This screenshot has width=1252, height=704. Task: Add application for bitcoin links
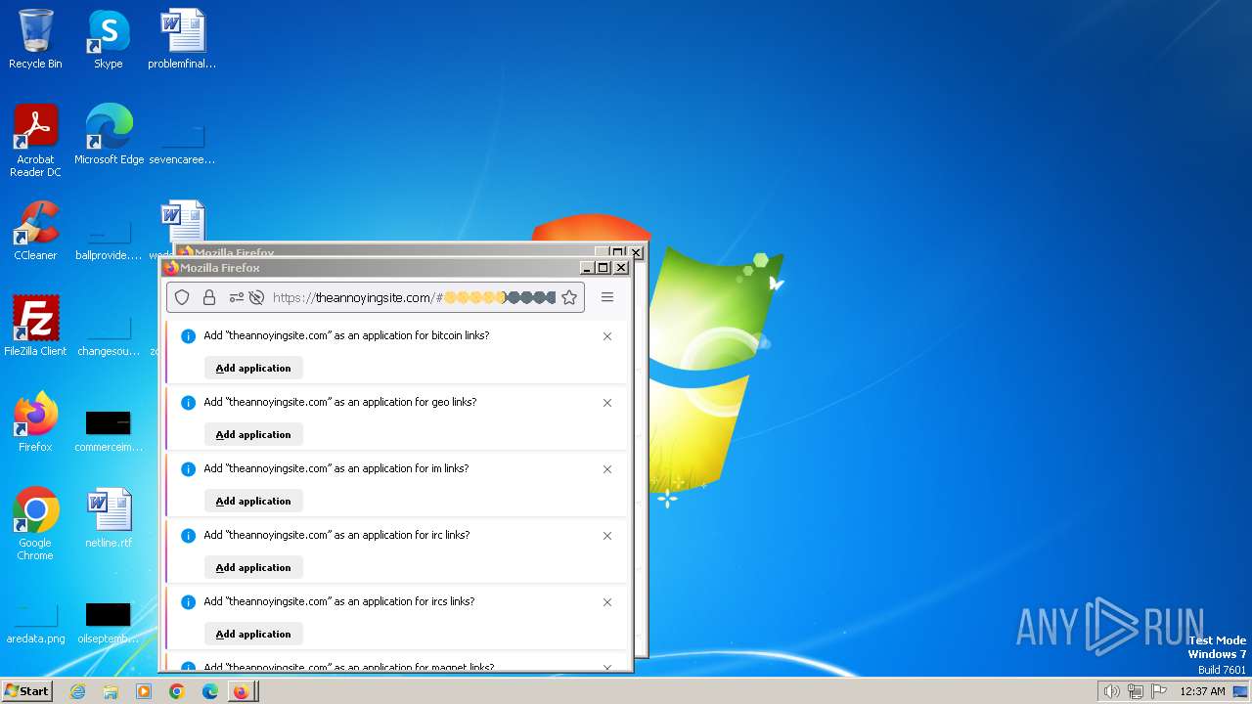click(x=253, y=368)
